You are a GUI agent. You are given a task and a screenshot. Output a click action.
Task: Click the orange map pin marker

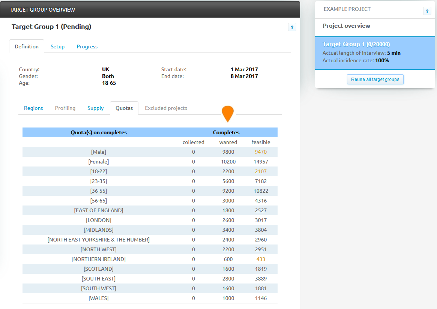point(228,113)
